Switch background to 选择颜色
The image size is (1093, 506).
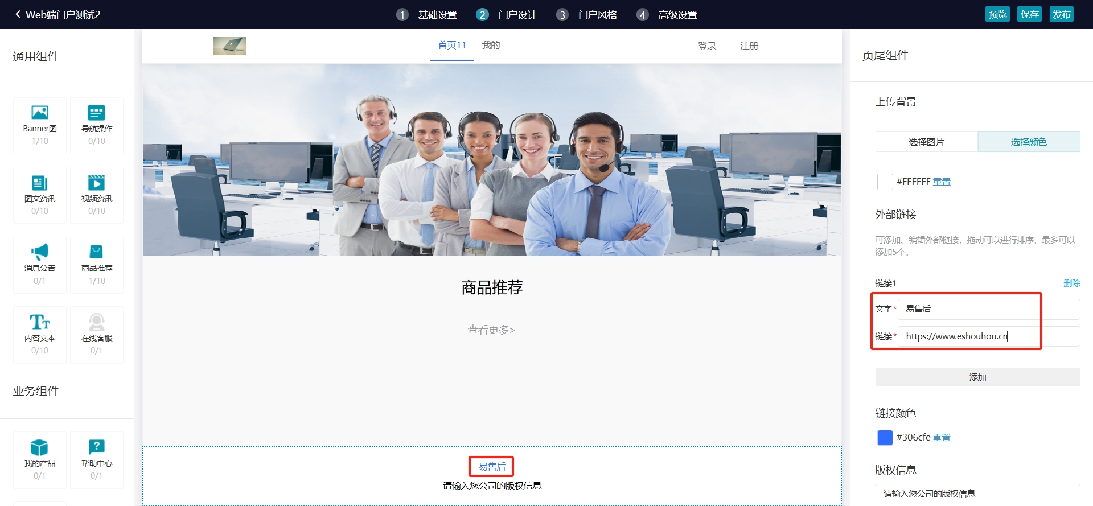coord(1029,142)
